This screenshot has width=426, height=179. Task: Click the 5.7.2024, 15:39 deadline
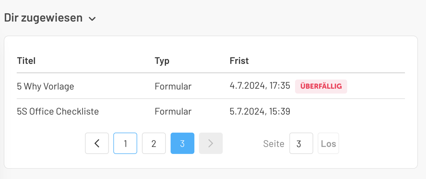click(x=260, y=111)
